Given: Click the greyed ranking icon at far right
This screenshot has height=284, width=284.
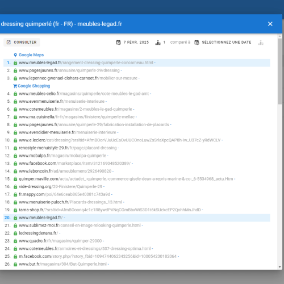Looking at the screenshot, I should pos(261,43).
